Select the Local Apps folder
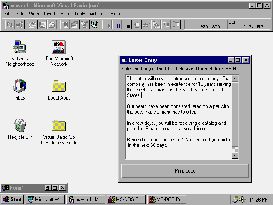This screenshot has height=205, width=273. [59, 86]
